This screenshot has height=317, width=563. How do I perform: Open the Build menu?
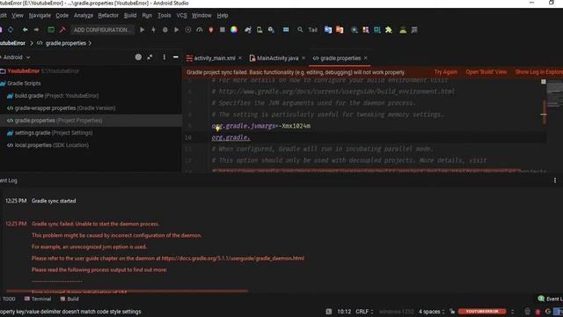130,16
